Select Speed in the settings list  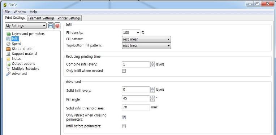pyautogui.click(x=17, y=44)
